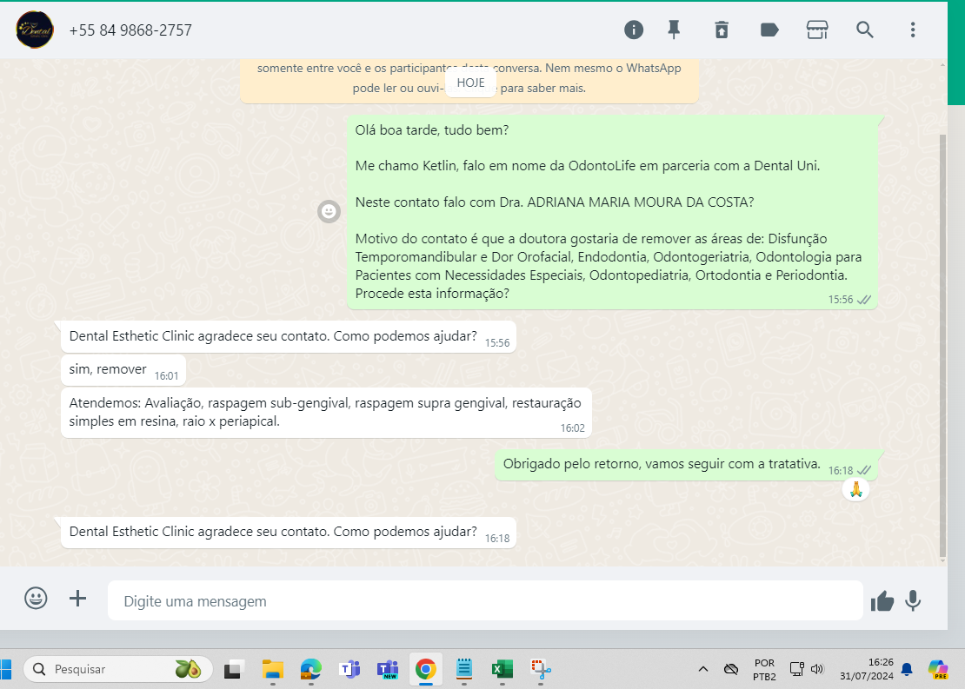Screen dimensions: 965x689
Task: React with the smiley next to the long message
Action: coord(329,212)
